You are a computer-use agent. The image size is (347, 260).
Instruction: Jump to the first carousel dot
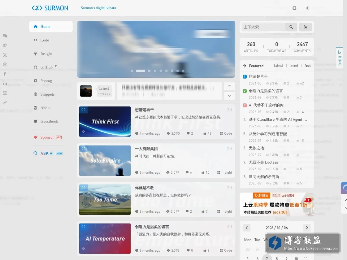132,70
